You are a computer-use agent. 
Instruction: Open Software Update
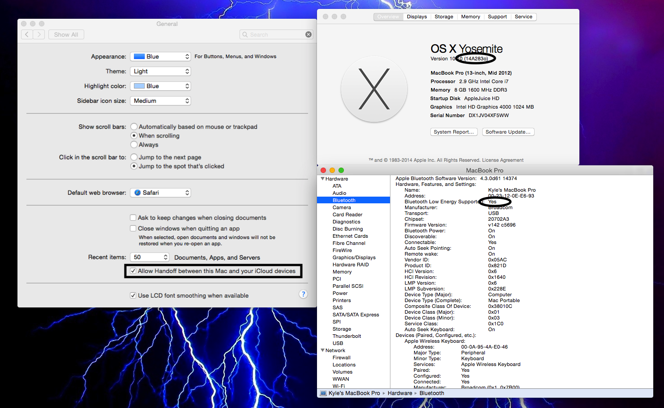[x=508, y=132]
